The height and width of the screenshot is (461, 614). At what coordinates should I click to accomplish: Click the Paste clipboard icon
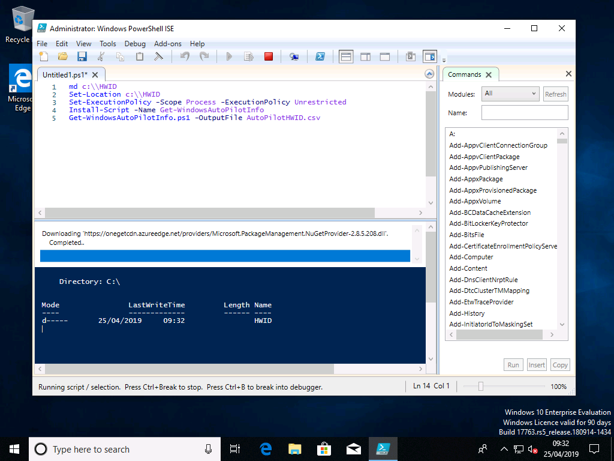pyautogui.click(x=139, y=56)
